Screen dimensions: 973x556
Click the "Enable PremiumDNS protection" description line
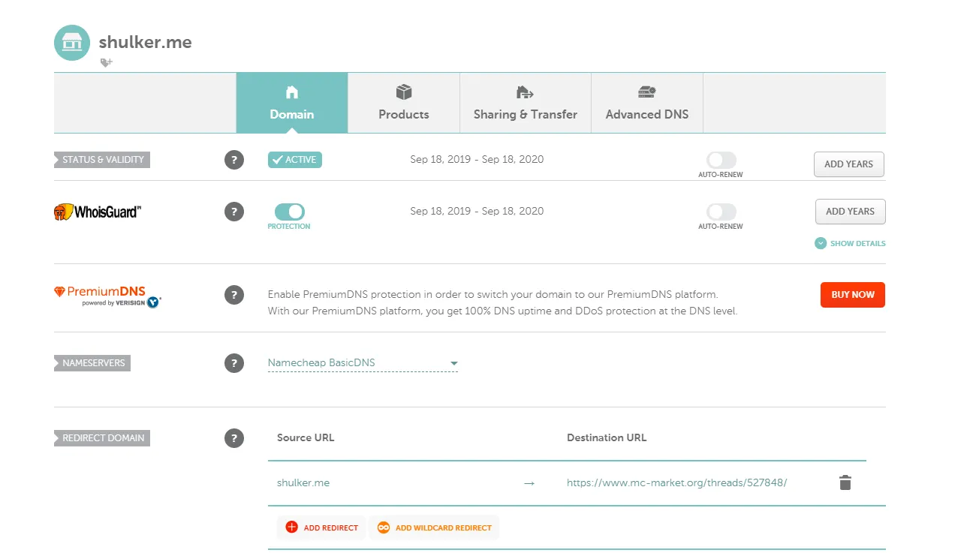click(493, 294)
